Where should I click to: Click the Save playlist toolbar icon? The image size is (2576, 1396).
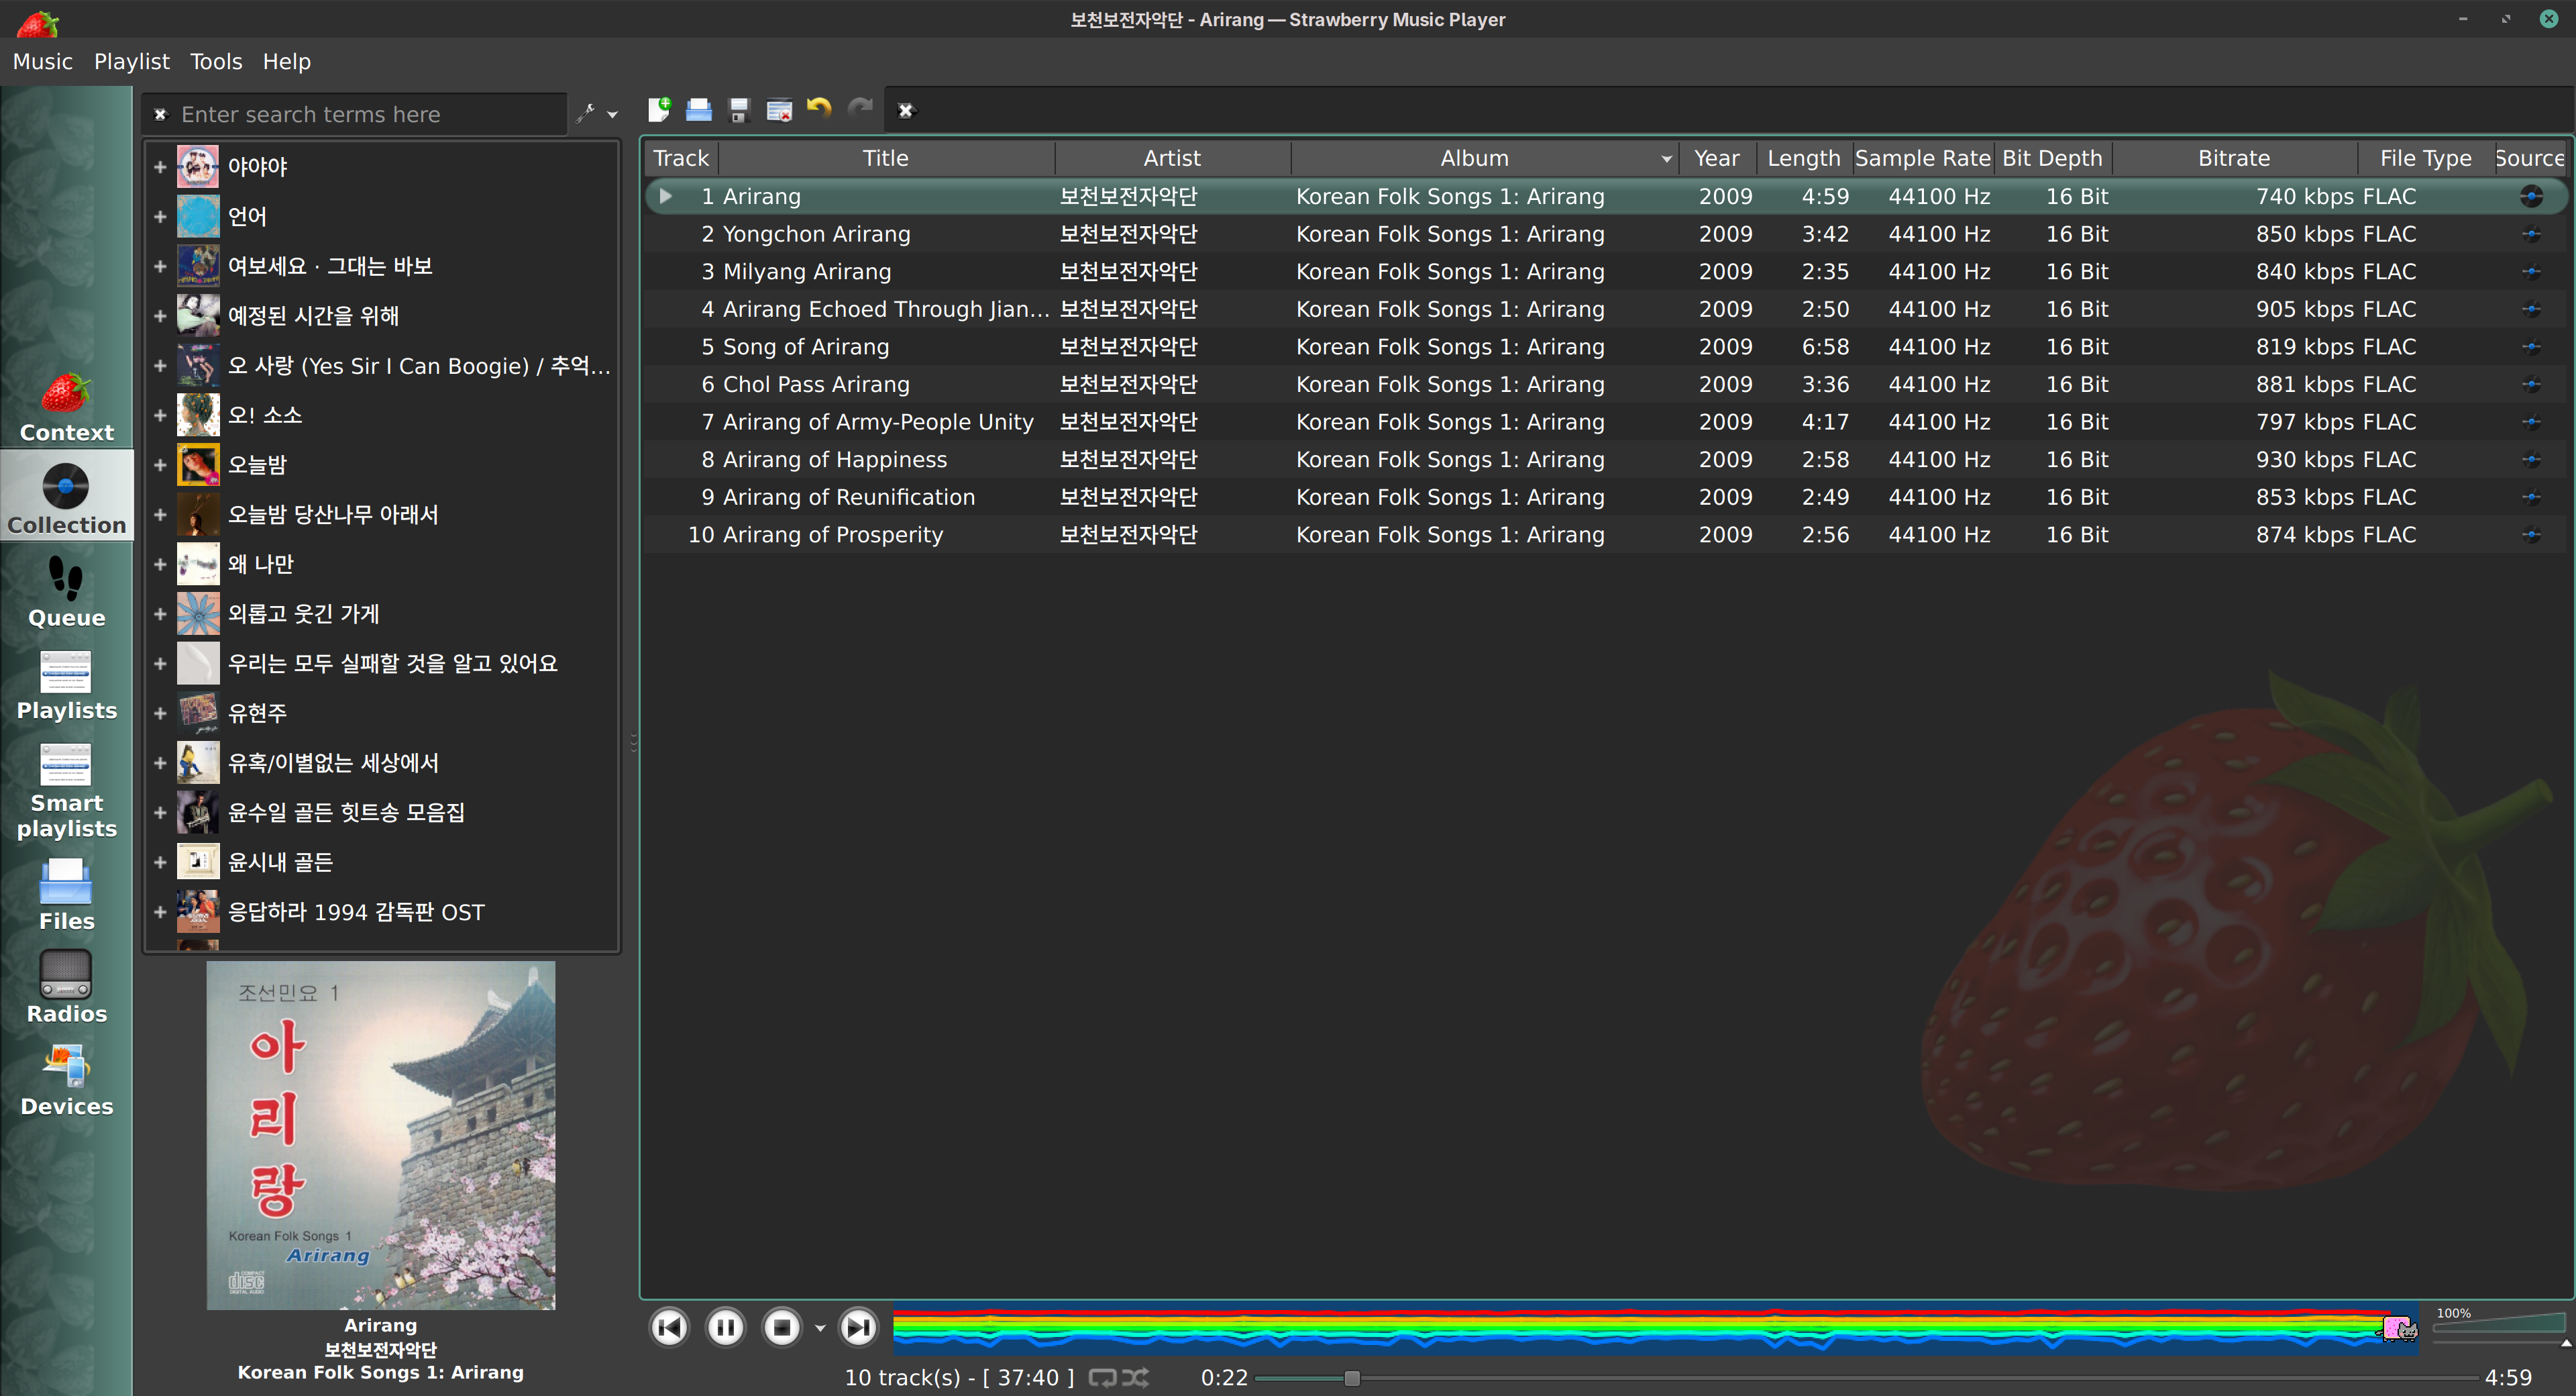pos(739,109)
